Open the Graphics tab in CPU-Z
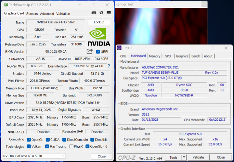The height and width of the screenshot is (162, 234). [182, 56]
